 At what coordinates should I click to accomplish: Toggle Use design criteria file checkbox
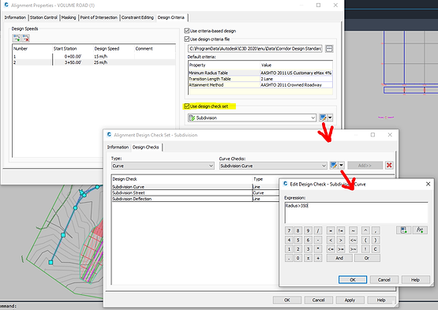tap(187, 39)
